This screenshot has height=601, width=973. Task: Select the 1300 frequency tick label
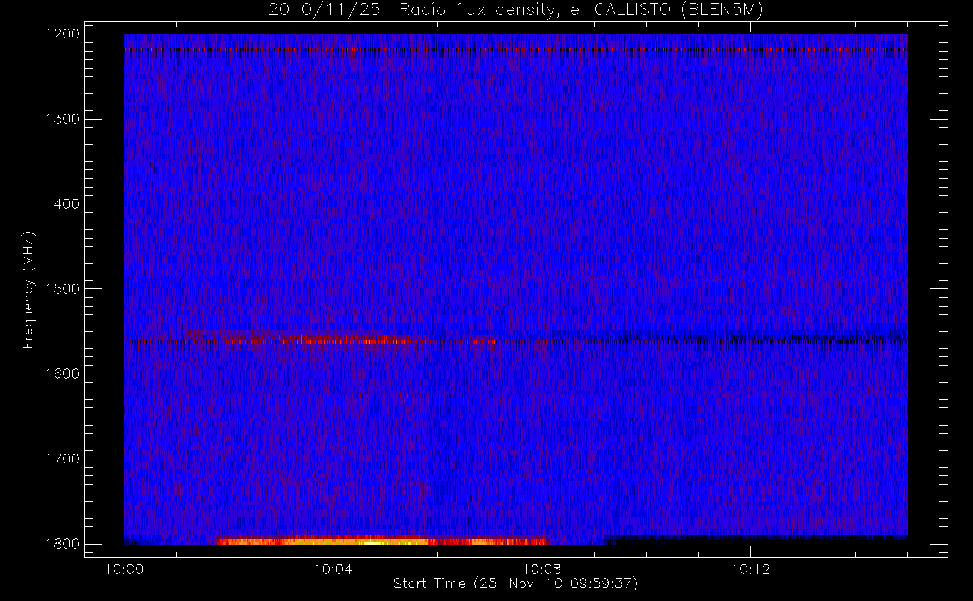coord(63,119)
